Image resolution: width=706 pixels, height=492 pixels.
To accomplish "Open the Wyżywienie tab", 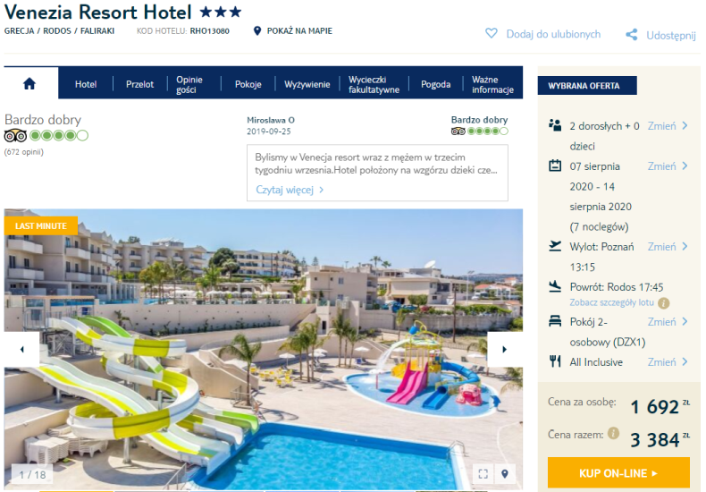I will point(307,84).
